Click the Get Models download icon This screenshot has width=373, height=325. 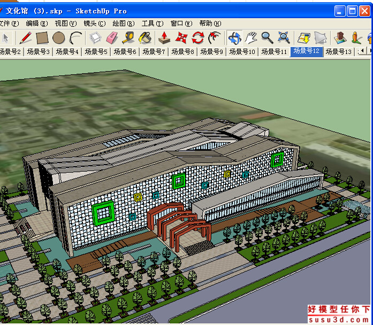304,38
